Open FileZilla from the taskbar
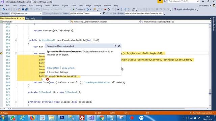216x121 pixels. [82, 118]
